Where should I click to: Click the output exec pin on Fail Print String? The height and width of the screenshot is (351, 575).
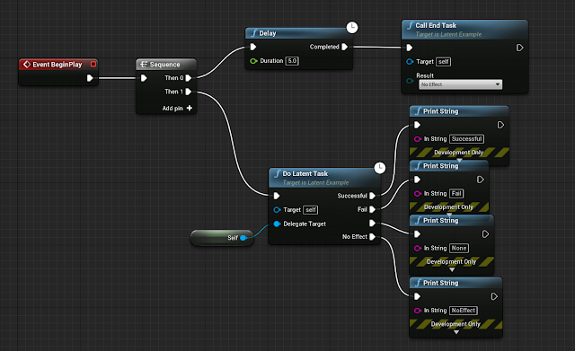tap(480, 180)
